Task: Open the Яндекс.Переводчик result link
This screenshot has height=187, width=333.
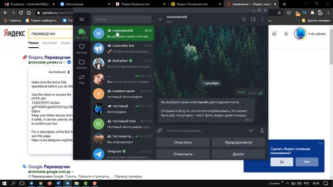Action: tap(49, 57)
